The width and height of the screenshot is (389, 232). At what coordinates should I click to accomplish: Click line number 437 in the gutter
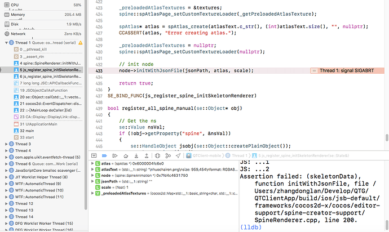(99, 96)
